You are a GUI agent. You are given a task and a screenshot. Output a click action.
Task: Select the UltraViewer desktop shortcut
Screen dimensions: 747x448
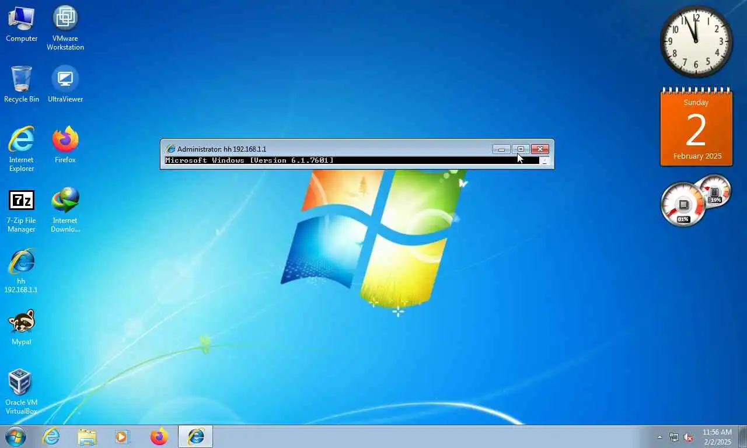pyautogui.click(x=65, y=85)
